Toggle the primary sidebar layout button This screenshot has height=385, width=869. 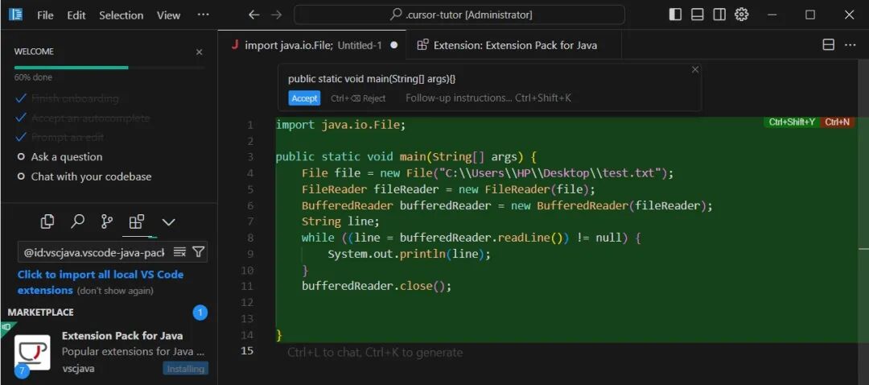pyautogui.click(x=675, y=15)
